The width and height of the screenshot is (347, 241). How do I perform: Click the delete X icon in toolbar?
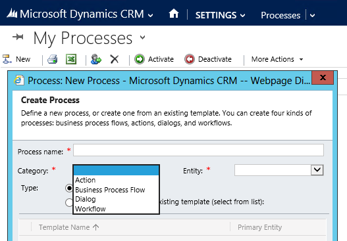tap(115, 59)
